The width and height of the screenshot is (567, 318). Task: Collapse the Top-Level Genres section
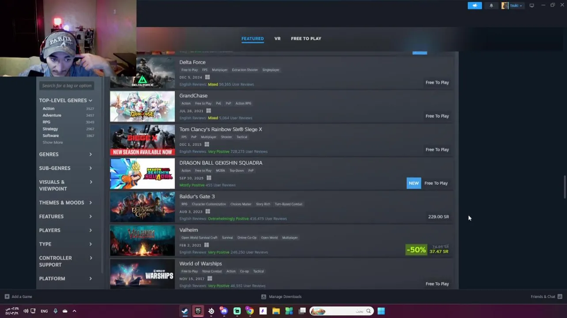coord(65,100)
